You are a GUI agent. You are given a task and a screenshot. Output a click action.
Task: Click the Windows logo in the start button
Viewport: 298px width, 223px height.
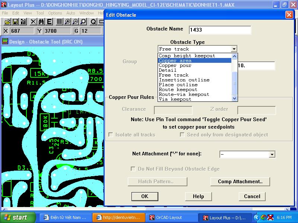[x=7, y=217]
